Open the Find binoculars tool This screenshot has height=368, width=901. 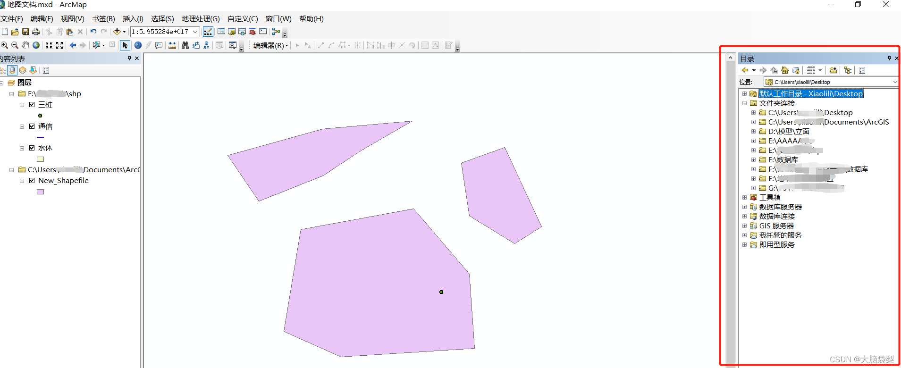point(185,45)
